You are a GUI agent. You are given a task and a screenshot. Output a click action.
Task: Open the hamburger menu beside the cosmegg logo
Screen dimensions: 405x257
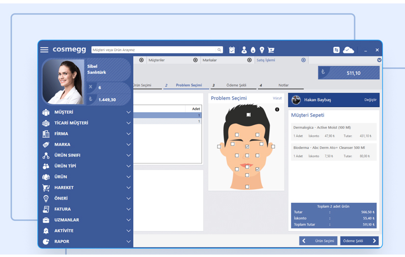click(x=44, y=50)
